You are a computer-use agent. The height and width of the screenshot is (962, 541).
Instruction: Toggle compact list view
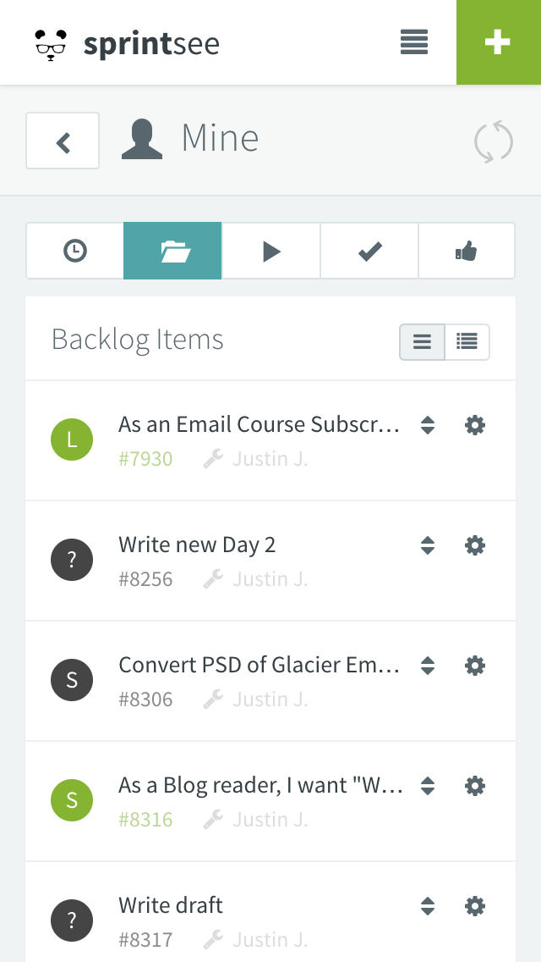pyautogui.click(x=423, y=342)
